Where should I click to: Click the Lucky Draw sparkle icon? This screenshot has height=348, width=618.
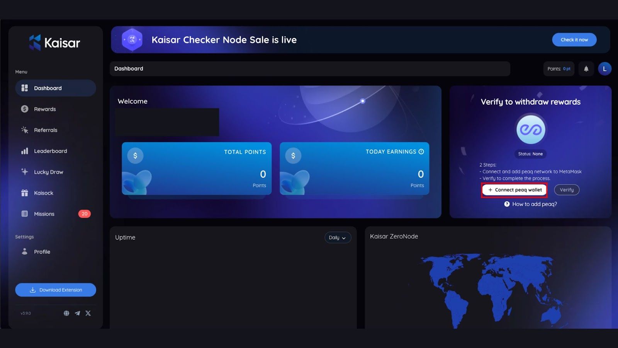[x=25, y=172]
